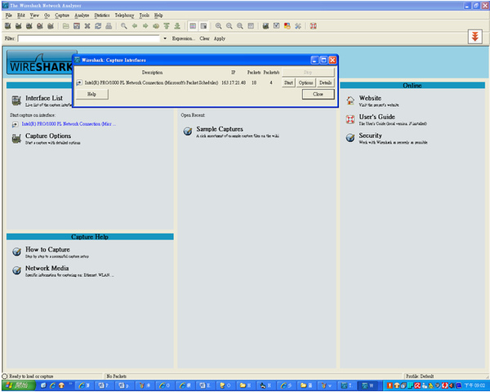490x392 pixels.
Task: Open the Go menu
Action: [47, 16]
